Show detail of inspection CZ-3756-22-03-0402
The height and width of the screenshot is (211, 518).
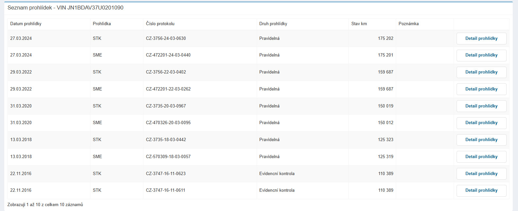pyautogui.click(x=481, y=72)
